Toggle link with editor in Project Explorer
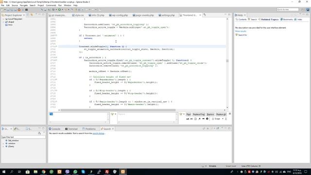Image resolution: width=311 pixels, height=175 pixels. coord(32,15)
